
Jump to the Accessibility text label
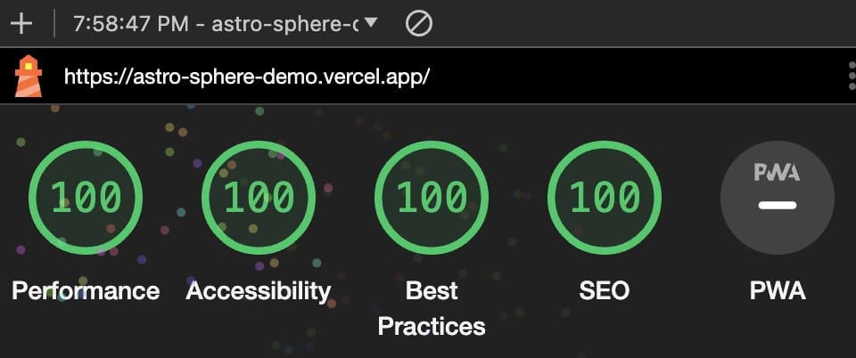click(259, 291)
